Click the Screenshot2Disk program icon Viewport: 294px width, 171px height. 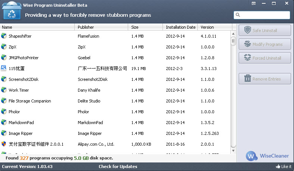tap(4, 79)
